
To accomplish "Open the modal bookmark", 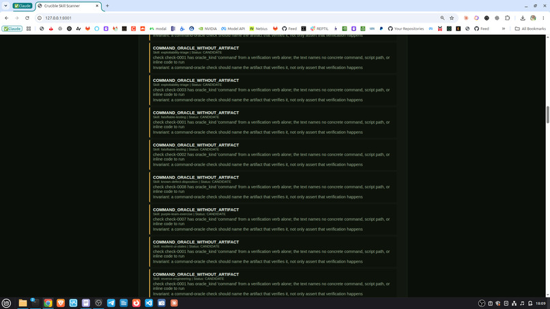I will tap(158, 29).
